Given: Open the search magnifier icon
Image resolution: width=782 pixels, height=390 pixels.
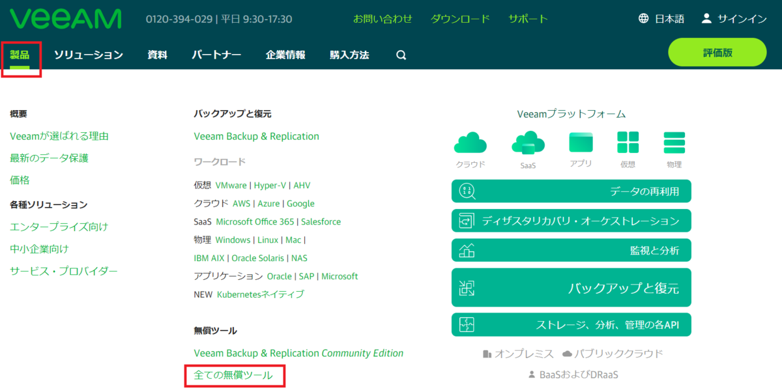Looking at the screenshot, I should [401, 55].
